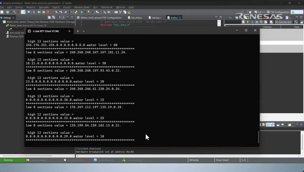Switch to the FSP Configuration editor tab
The height and width of the screenshot is (172, 304).
click(99, 17)
